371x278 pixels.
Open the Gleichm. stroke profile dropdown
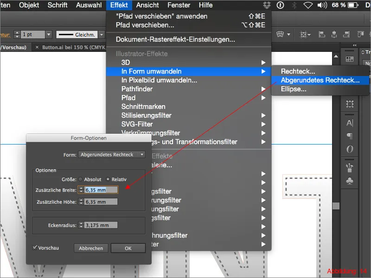102,34
